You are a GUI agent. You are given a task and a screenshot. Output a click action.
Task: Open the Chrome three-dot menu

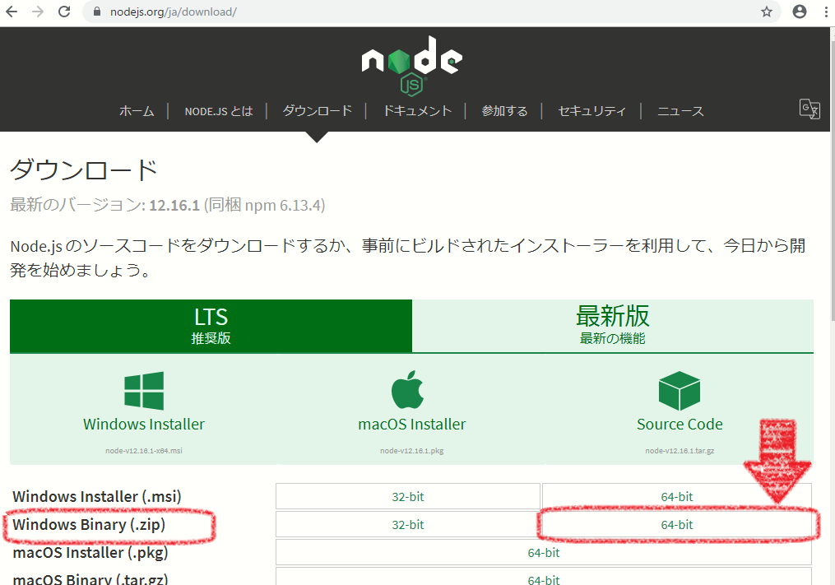click(826, 12)
